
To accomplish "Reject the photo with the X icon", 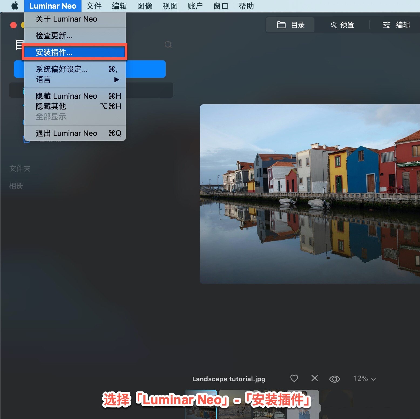I will (x=314, y=378).
